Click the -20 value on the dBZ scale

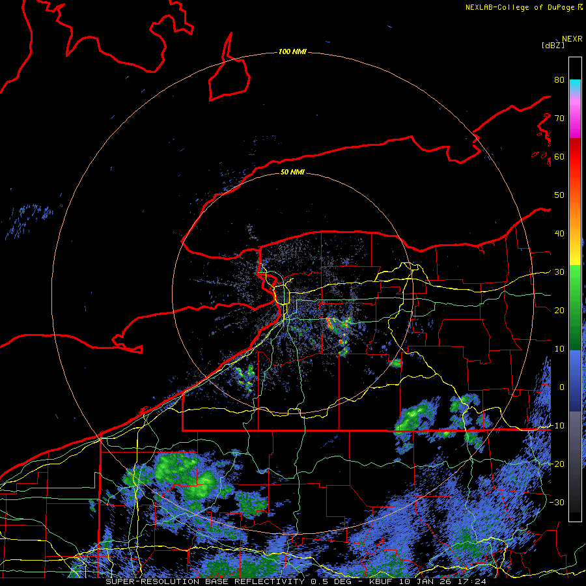click(x=557, y=464)
